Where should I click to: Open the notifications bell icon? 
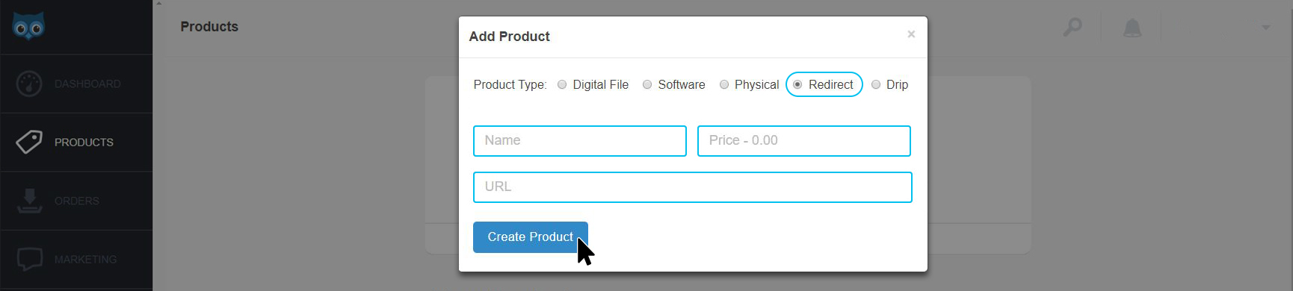(1132, 28)
